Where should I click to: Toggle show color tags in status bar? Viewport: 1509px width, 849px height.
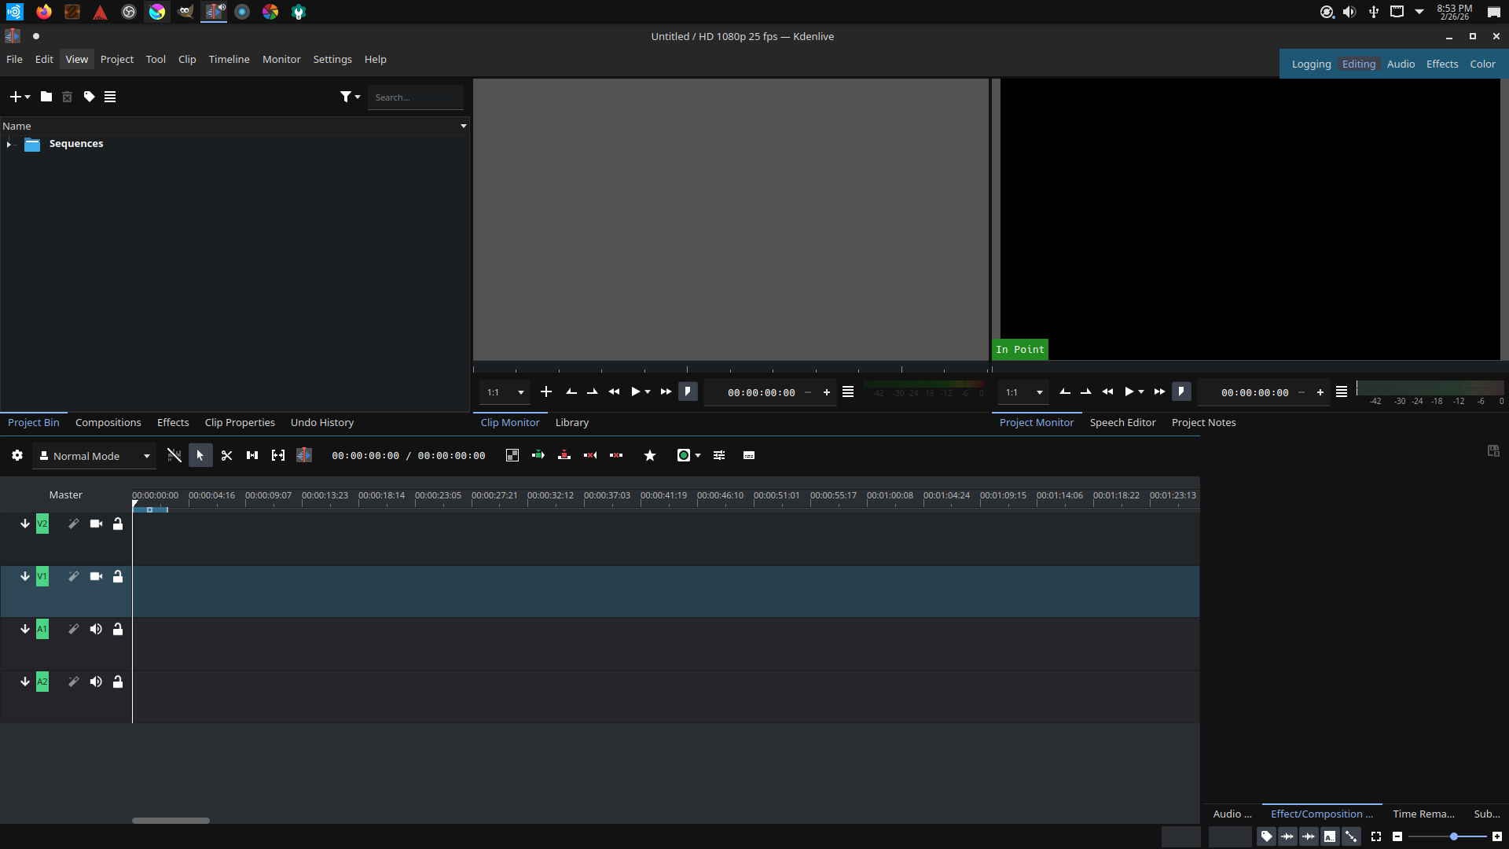coord(1266,837)
